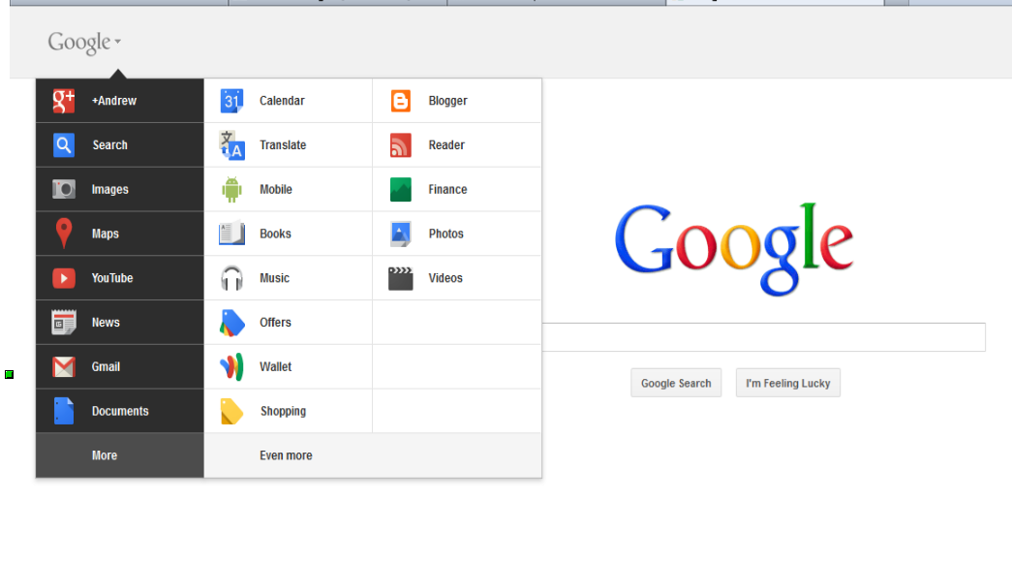Open the +Andrew menu entry
The width and height of the screenshot is (1012, 564).
tap(119, 101)
